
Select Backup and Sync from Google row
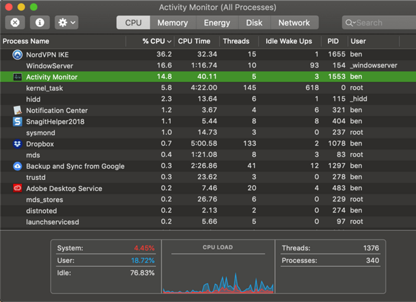click(208, 166)
